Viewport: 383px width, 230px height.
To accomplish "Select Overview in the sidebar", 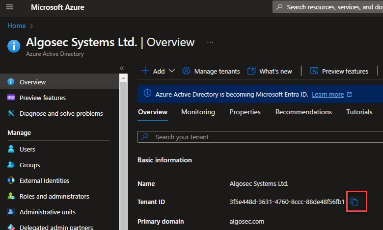I will [59, 82].
